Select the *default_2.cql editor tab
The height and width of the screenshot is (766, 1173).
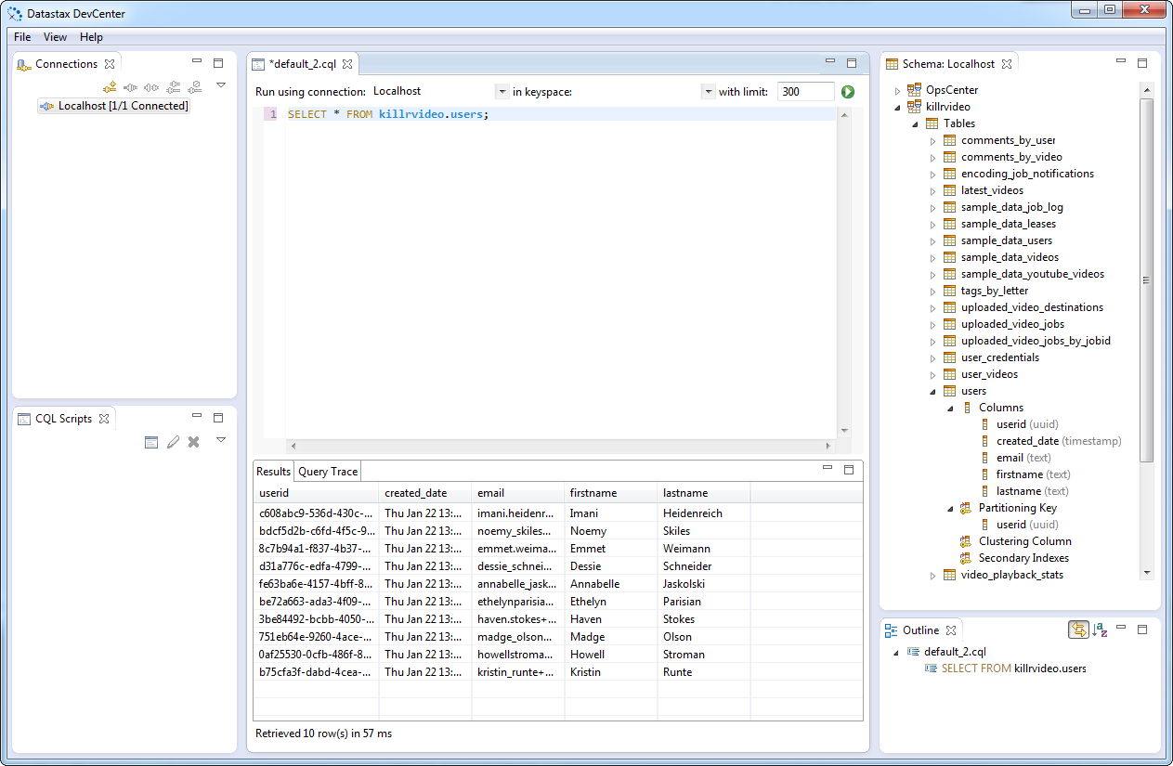(x=301, y=64)
